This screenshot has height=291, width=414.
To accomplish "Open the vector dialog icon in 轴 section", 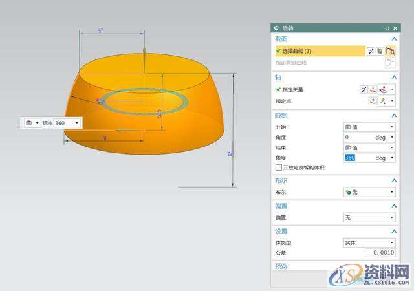I will [x=373, y=90].
